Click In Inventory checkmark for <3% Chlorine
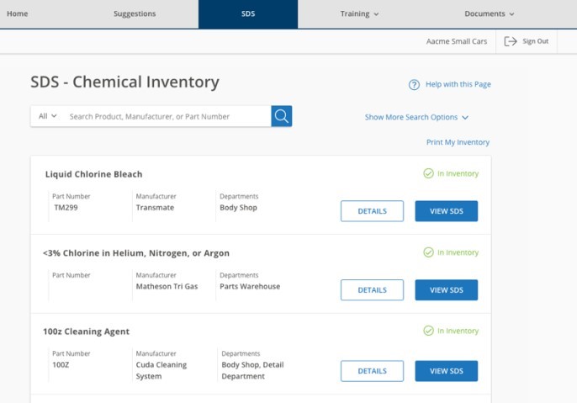 (x=428, y=252)
